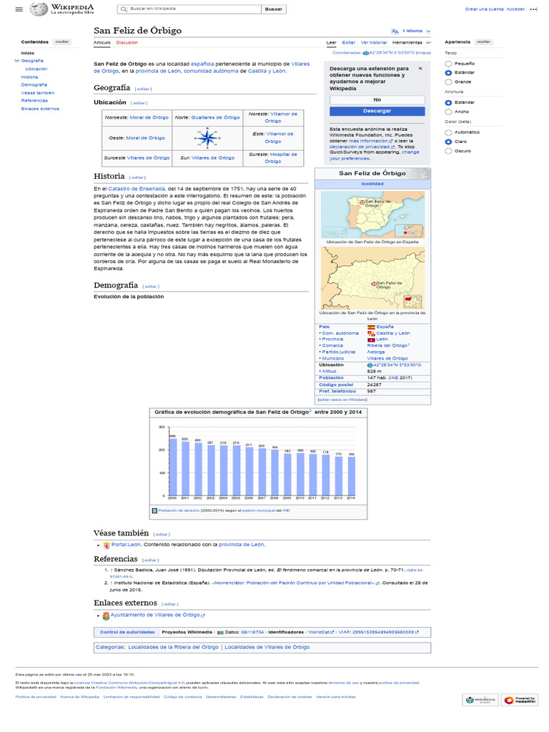Open the Spain location map thumbnail
Screen dimensions: 549x732
[372, 215]
